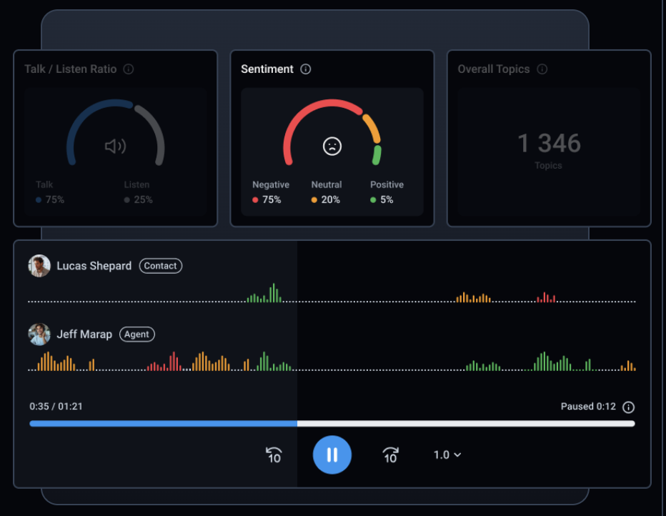This screenshot has height=516, width=666.
Task: Open the 1.0 playback speed dropdown
Action: click(447, 455)
